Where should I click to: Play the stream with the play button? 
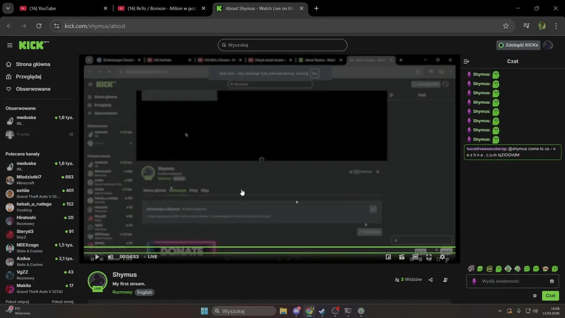coord(97,257)
